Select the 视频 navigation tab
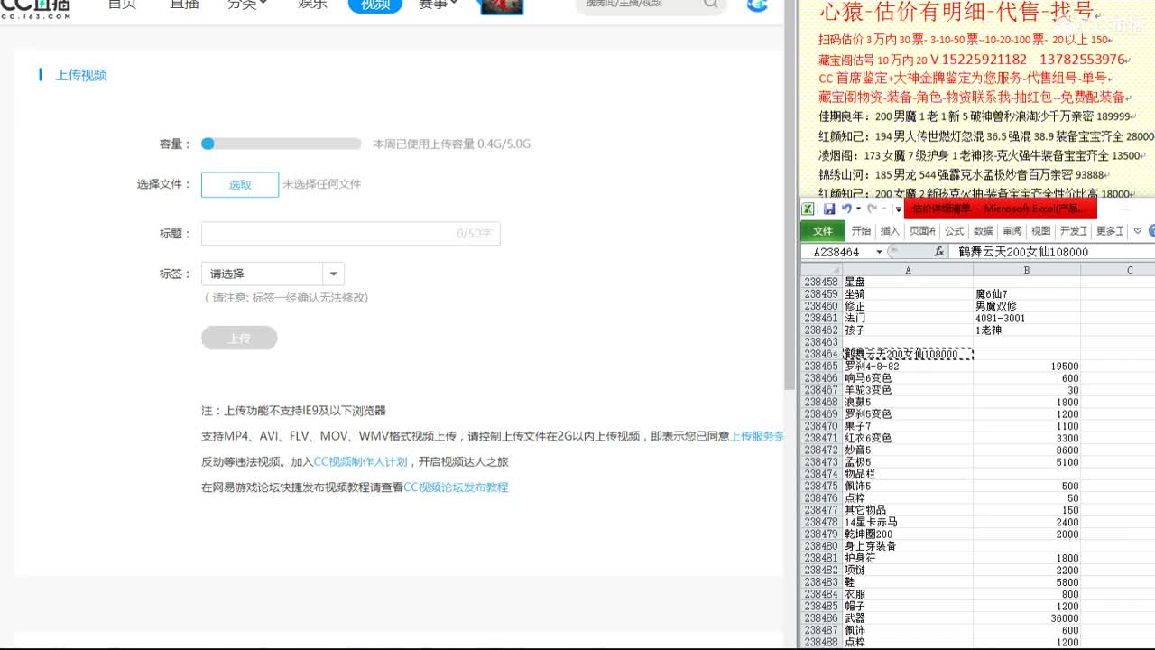 (x=374, y=5)
